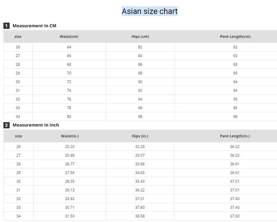277x222 pixels.
Task: Click the Pant Length(in.) column header
Action: (235, 136)
